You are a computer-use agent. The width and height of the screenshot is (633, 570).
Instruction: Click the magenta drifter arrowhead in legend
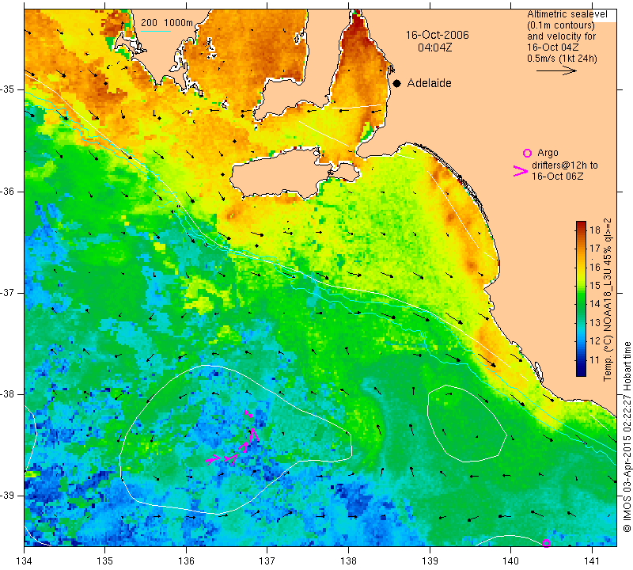[521, 171]
